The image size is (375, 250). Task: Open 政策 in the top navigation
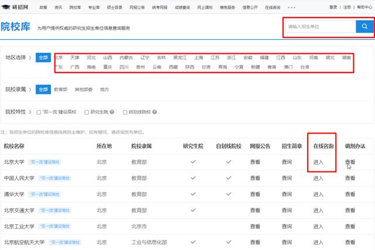point(43,8)
